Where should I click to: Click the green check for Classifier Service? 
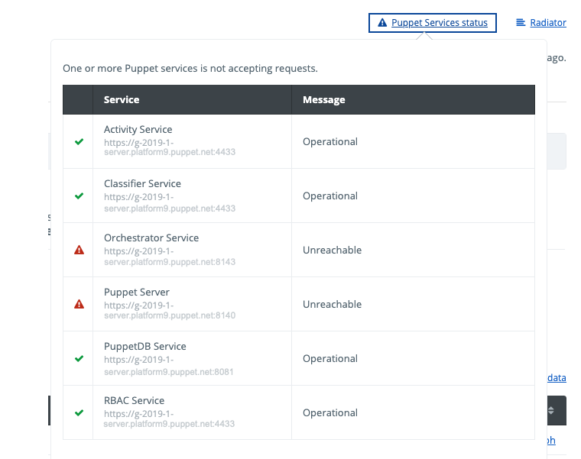79,196
